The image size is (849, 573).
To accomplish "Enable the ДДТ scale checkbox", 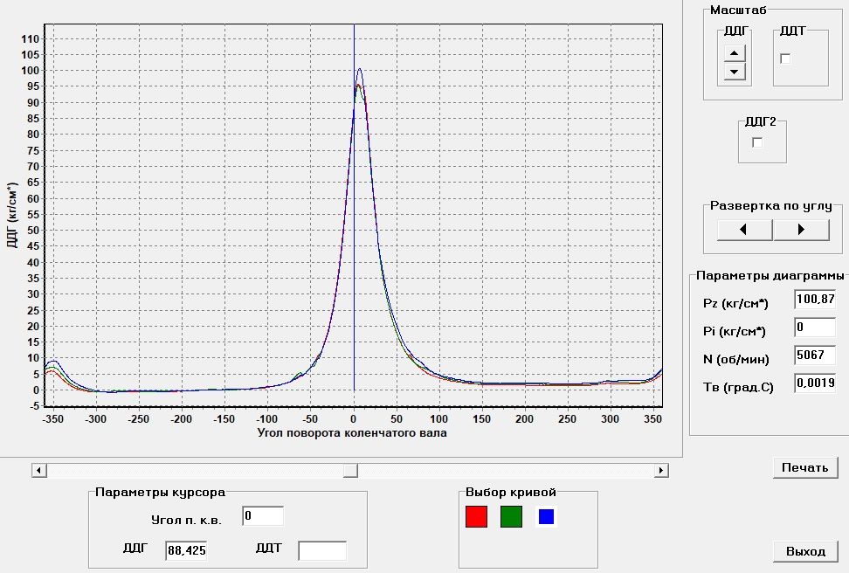I will (785, 59).
